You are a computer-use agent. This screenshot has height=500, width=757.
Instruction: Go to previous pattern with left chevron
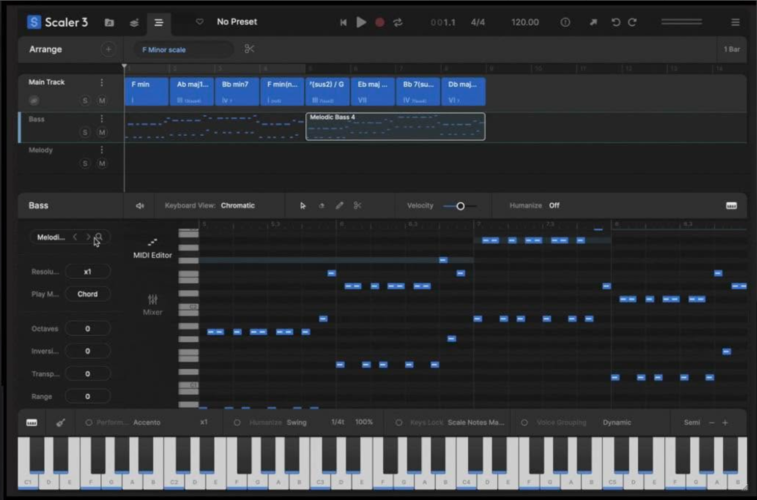(x=75, y=237)
